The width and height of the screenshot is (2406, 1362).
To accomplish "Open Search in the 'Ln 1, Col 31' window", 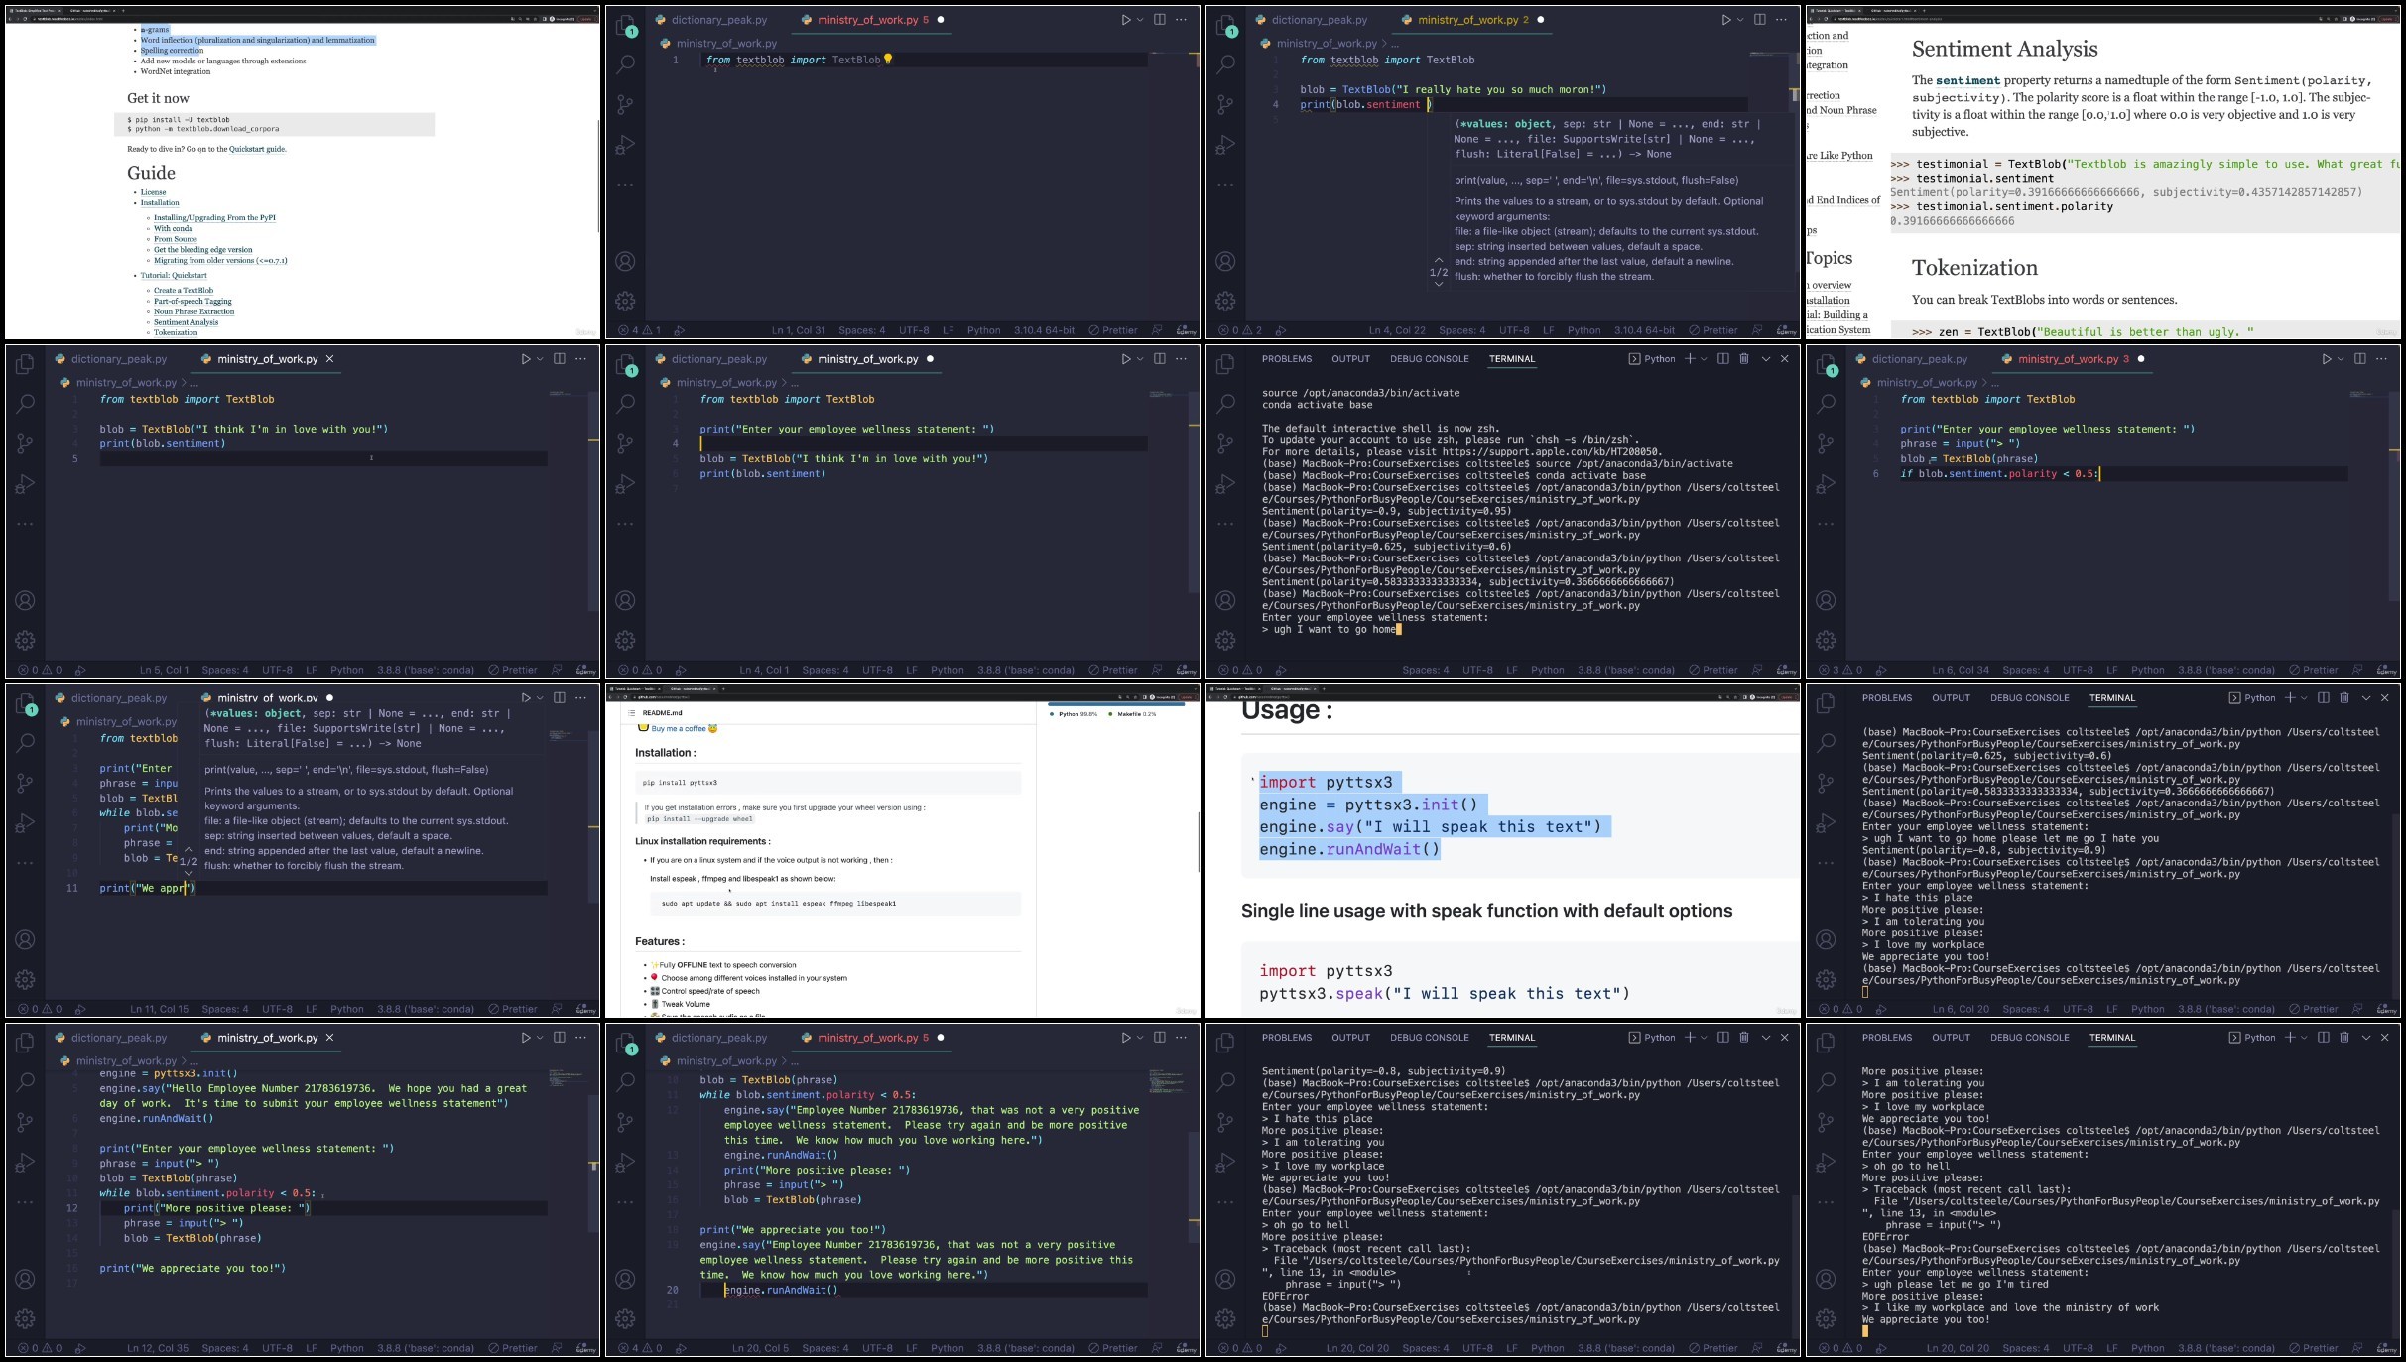I will [625, 64].
